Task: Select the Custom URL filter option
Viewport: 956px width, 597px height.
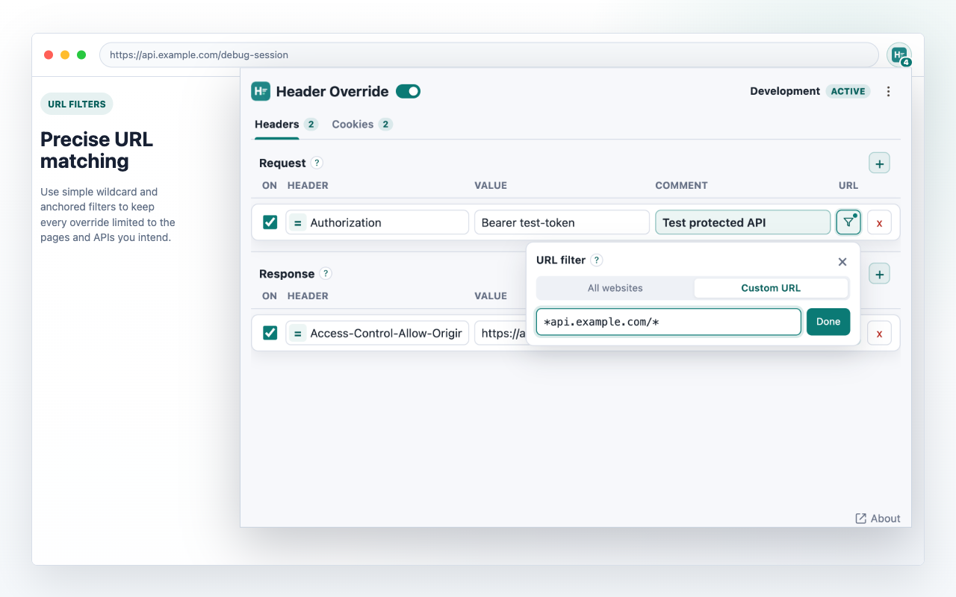Action: [x=771, y=288]
